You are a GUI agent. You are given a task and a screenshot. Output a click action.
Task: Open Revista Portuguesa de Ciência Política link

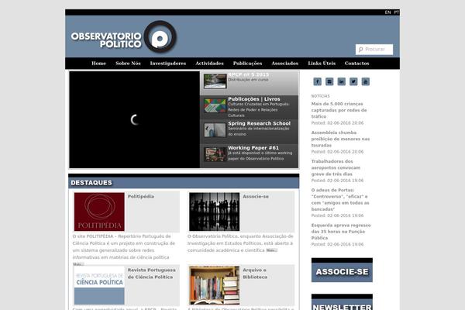click(x=152, y=274)
